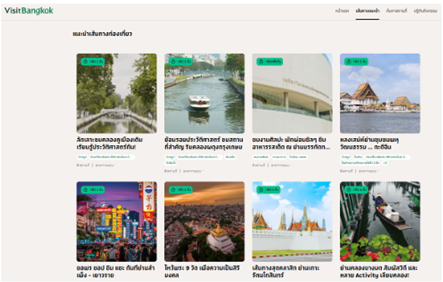Open the ไหว้พระ 9 วัด route title
This screenshot has height=282, width=443.
pyautogui.click(x=203, y=270)
